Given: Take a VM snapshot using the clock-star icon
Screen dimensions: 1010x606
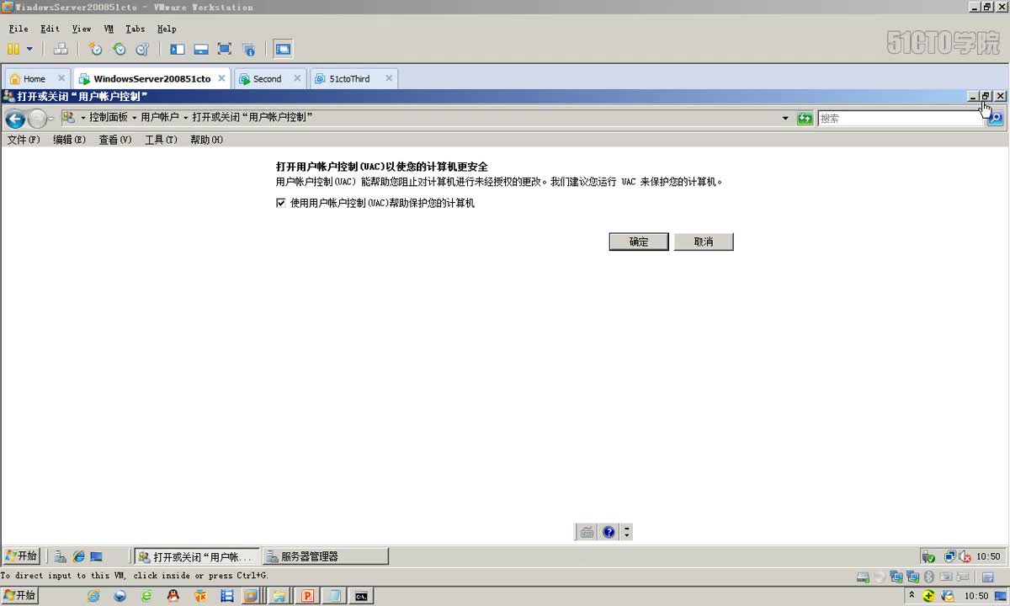Looking at the screenshot, I should [x=95, y=49].
